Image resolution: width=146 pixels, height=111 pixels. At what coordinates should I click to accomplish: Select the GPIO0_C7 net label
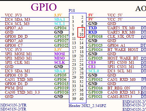14,45
